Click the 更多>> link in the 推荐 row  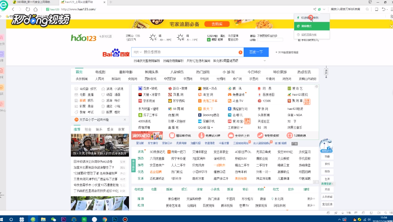tap(311, 199)
